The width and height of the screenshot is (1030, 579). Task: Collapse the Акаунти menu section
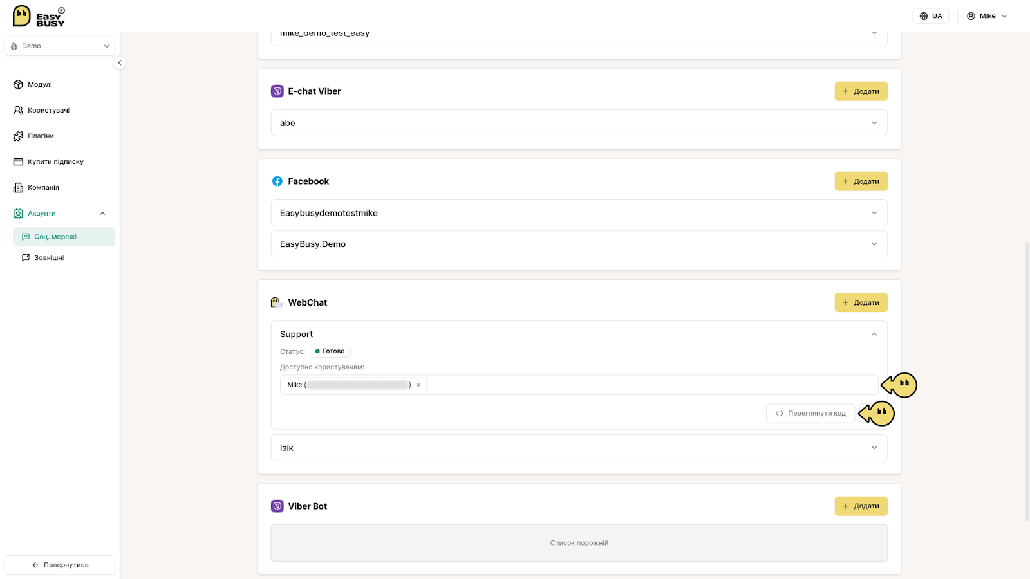tap(102, 214)
